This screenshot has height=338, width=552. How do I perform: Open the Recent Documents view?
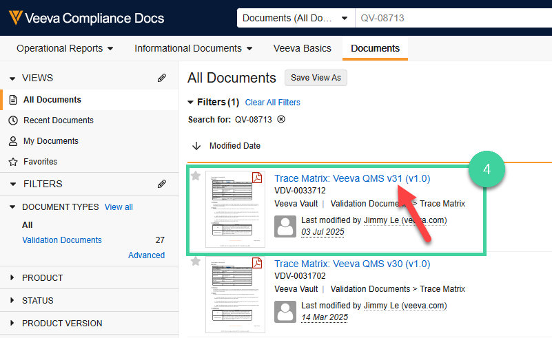(59, 120)
